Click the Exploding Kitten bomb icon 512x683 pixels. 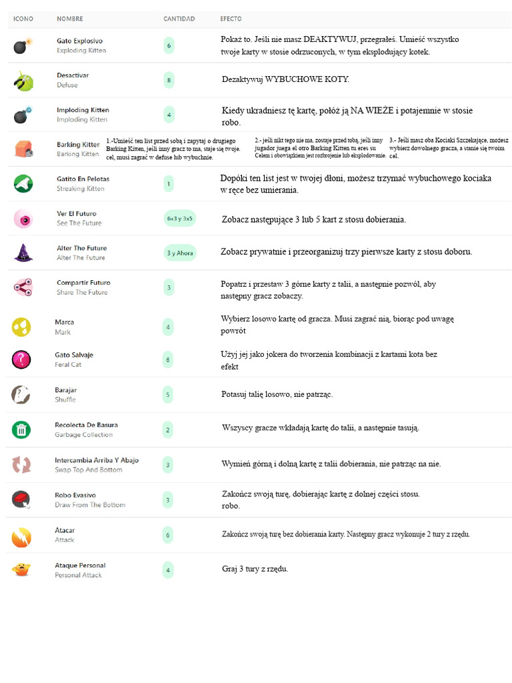tap(22, 46)
